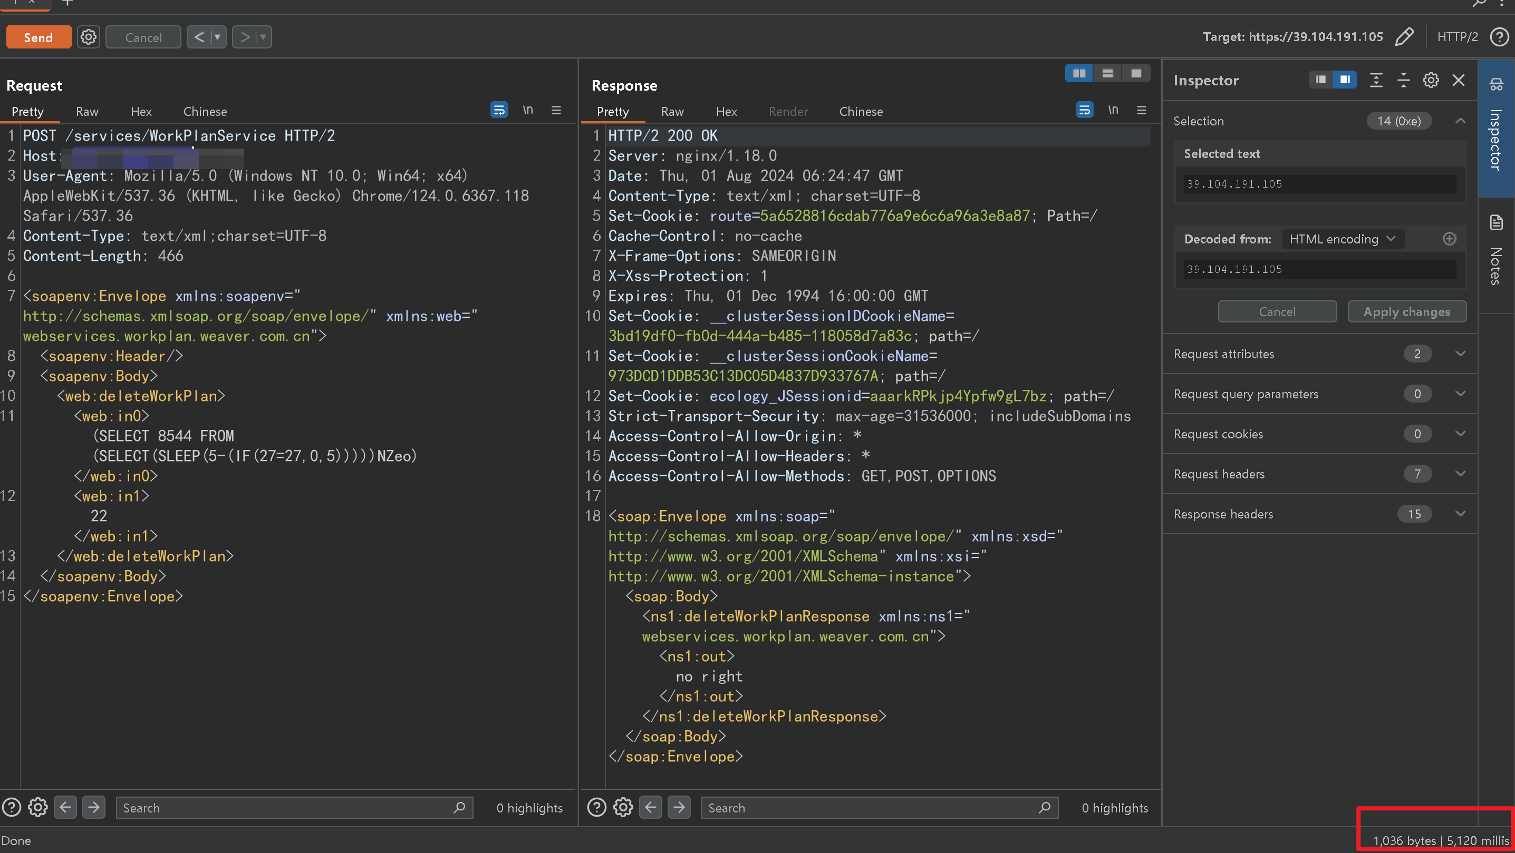Image resolution: width=1515 pixels, height=853 pixels.
Task: Click help icon beside the HTTP/2 label
Action: pyautogui.click(x=1499, y=37)
